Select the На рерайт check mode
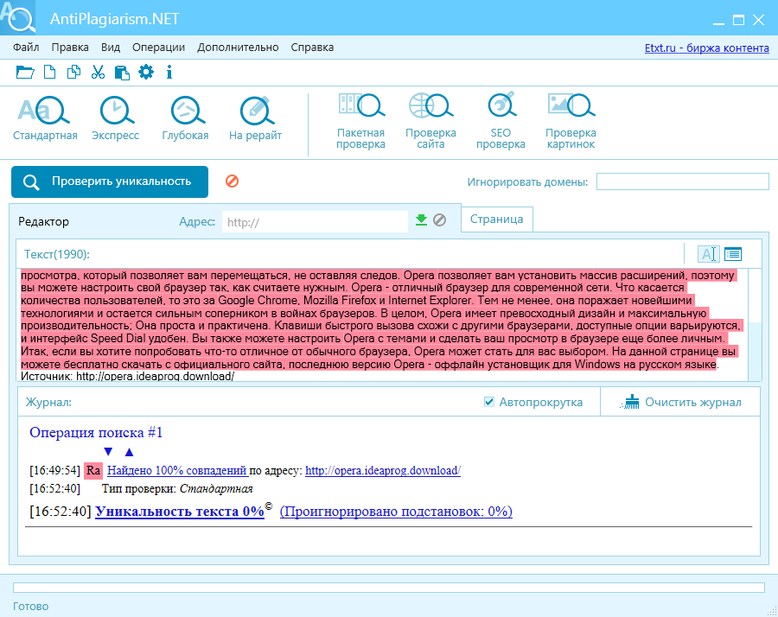The image size is (778, 617). click(x=256, y=118)
